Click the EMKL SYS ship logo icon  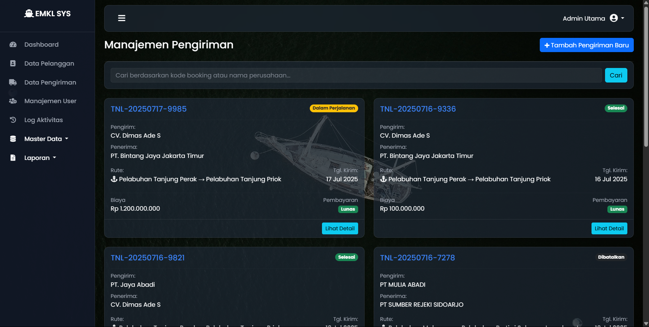(29, 14)
